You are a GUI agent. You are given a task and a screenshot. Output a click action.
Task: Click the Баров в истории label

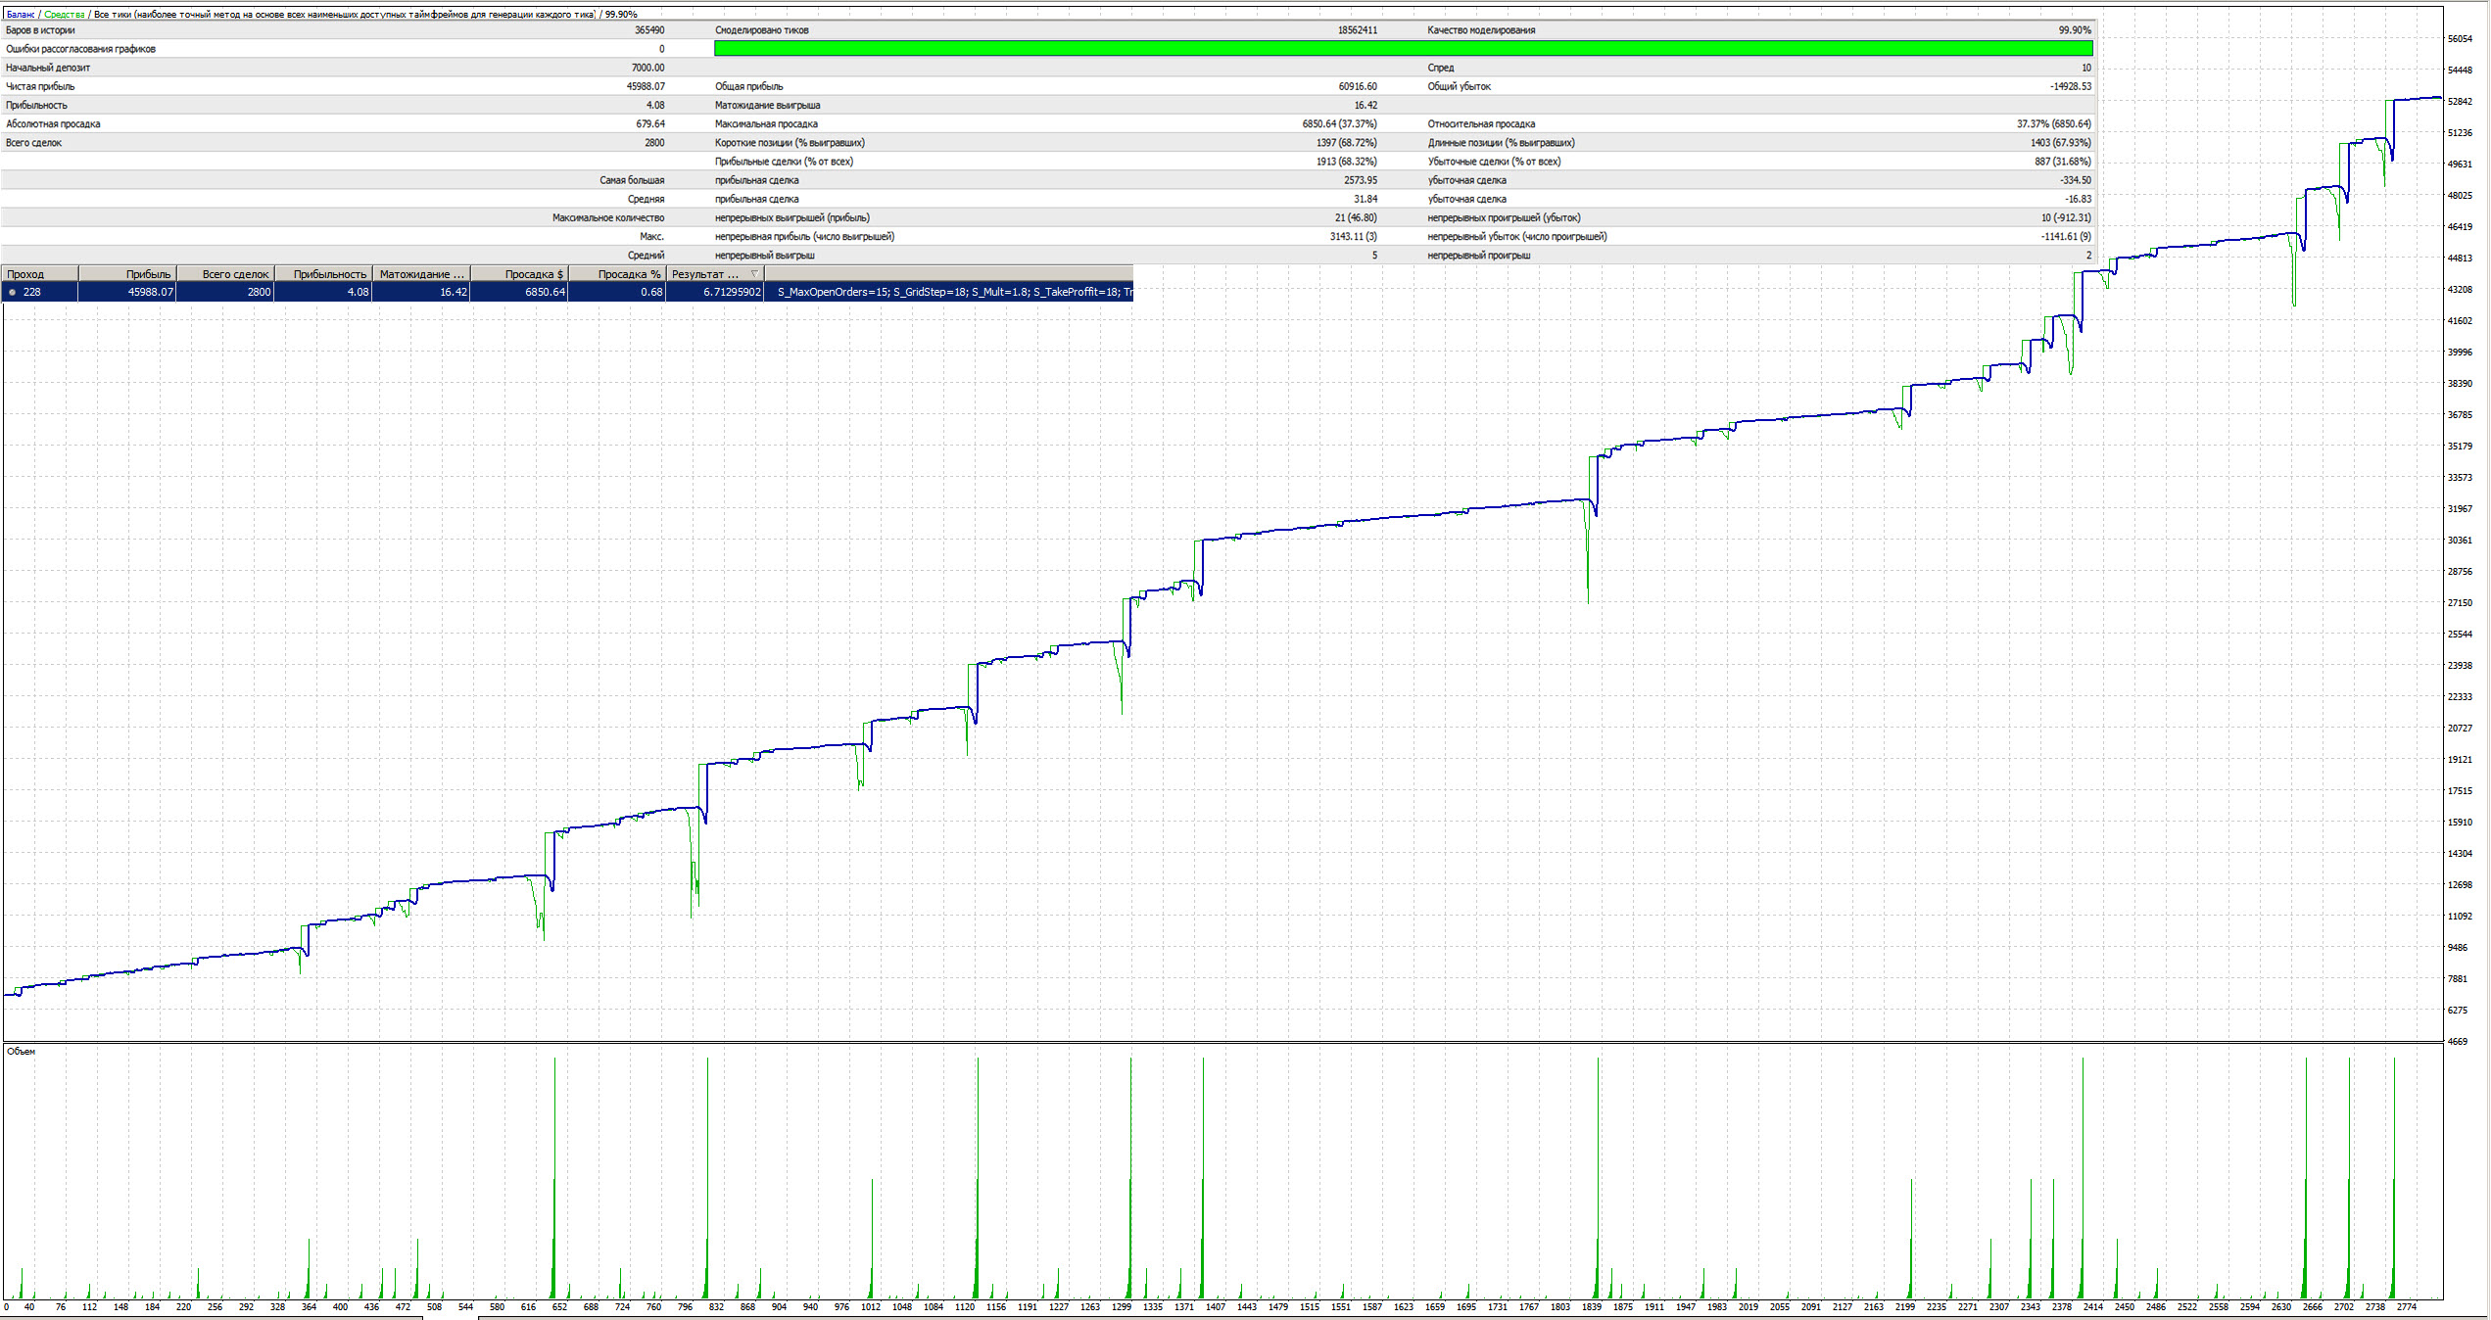point(40,30)
